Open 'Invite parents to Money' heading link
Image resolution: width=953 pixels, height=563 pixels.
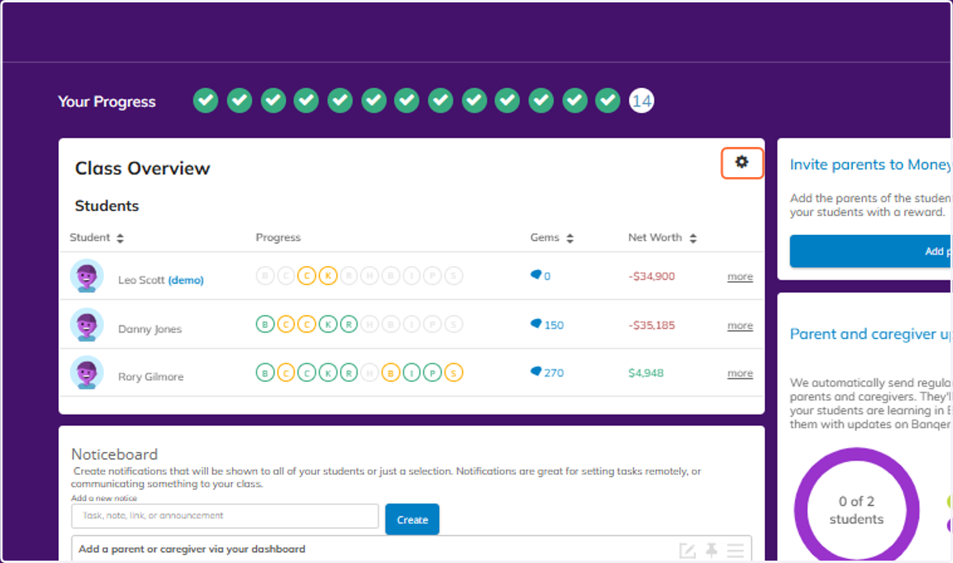(870, 164)
